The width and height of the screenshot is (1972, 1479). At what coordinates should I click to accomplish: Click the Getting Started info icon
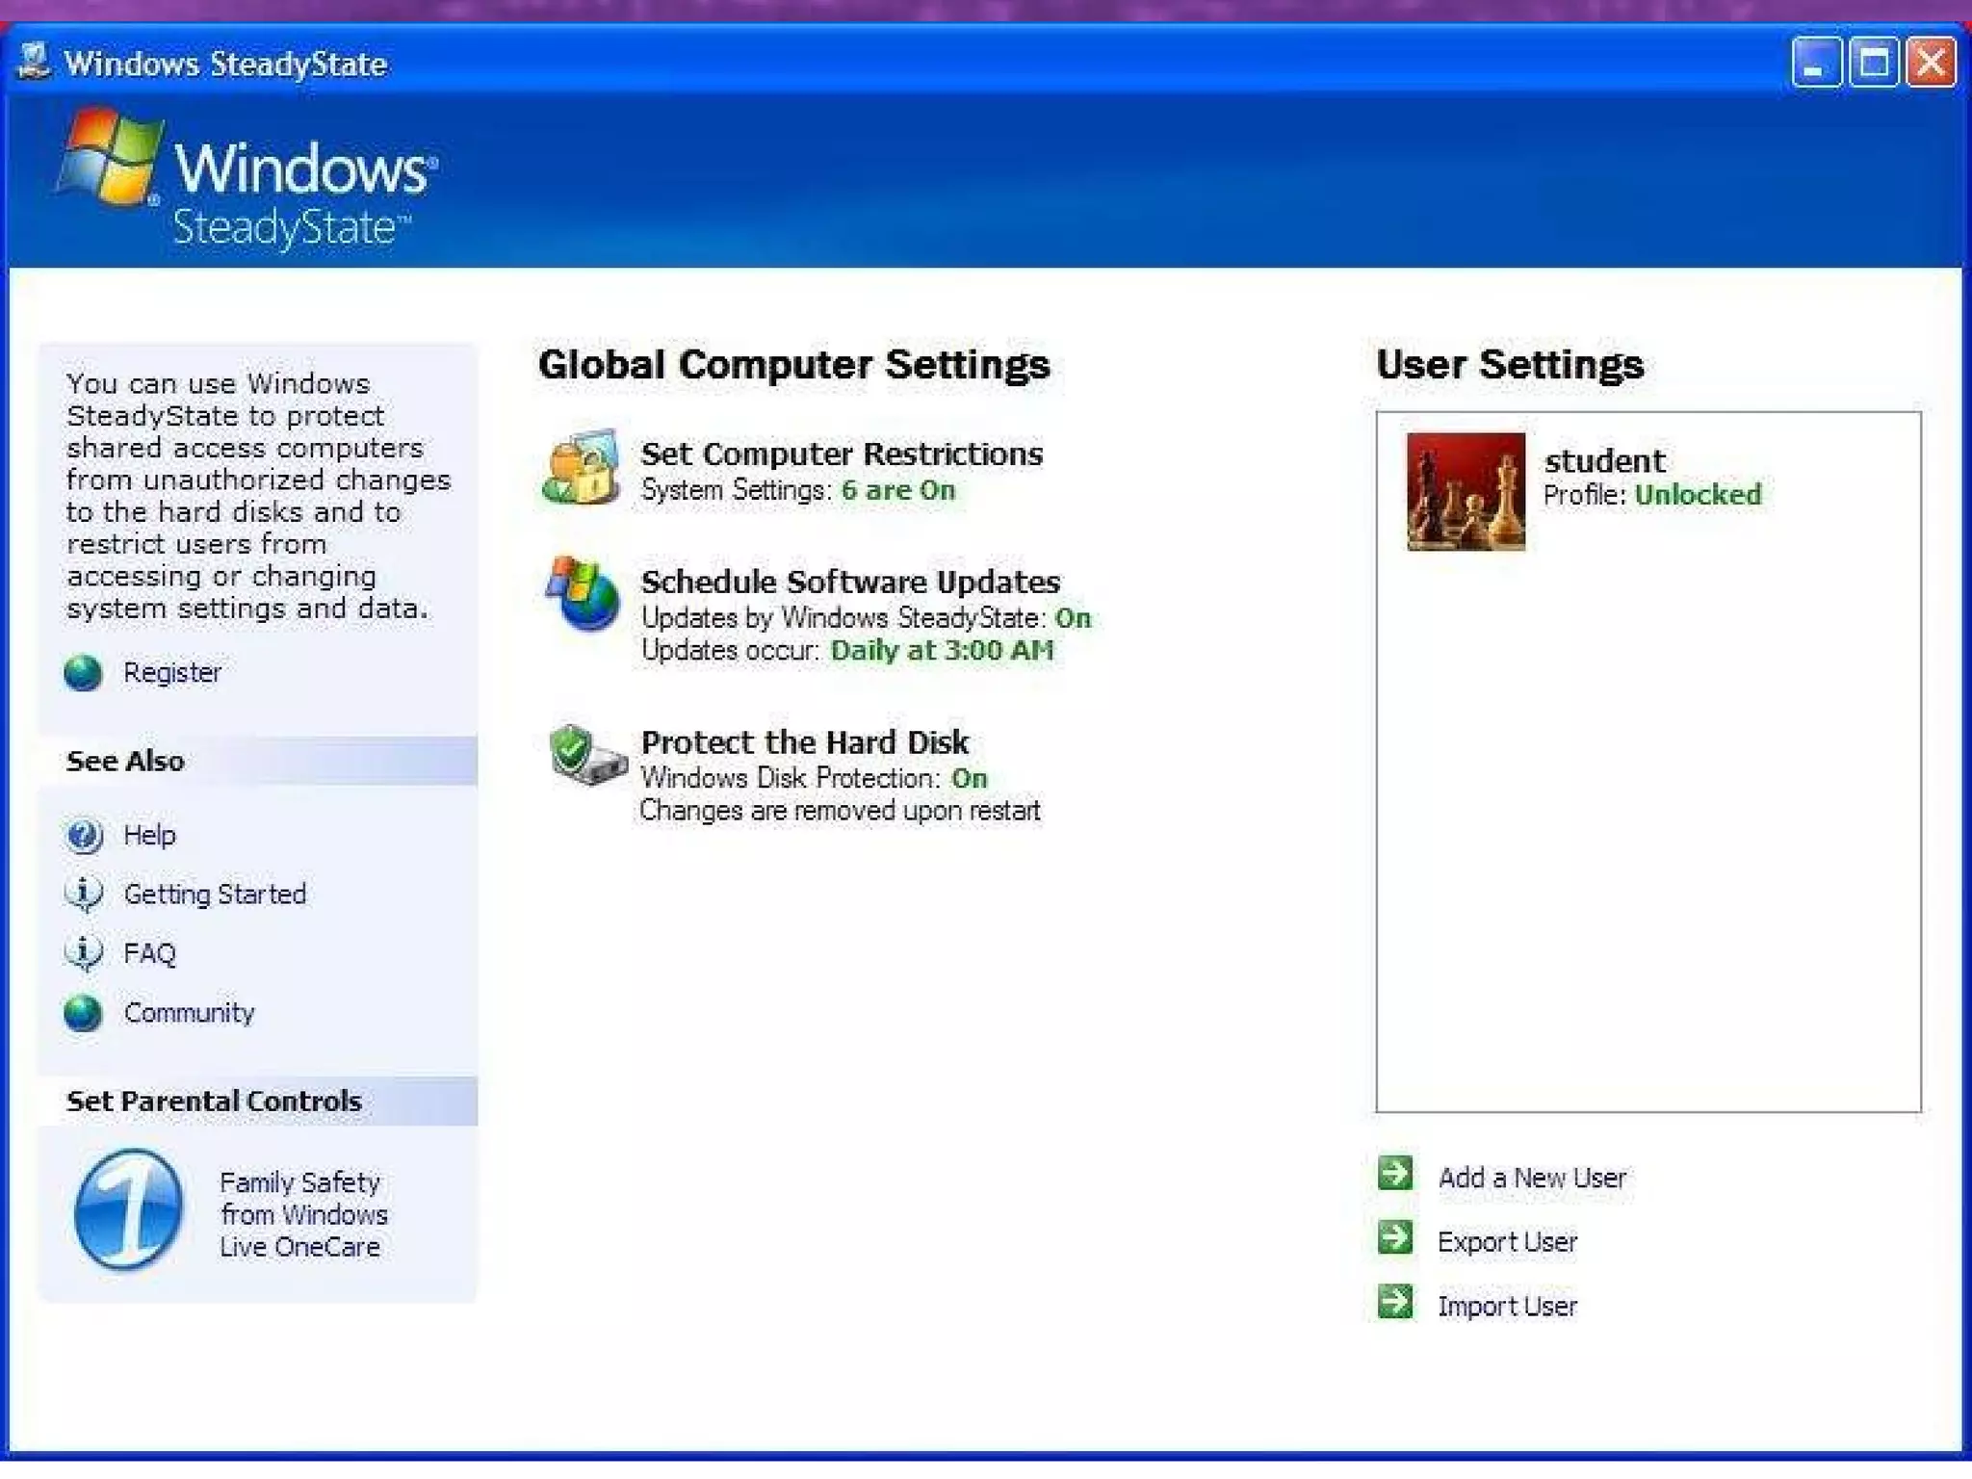(84, 895)
